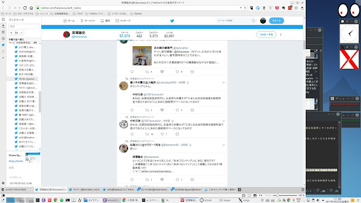Open the メッセージ navigation item

[123, 21]
